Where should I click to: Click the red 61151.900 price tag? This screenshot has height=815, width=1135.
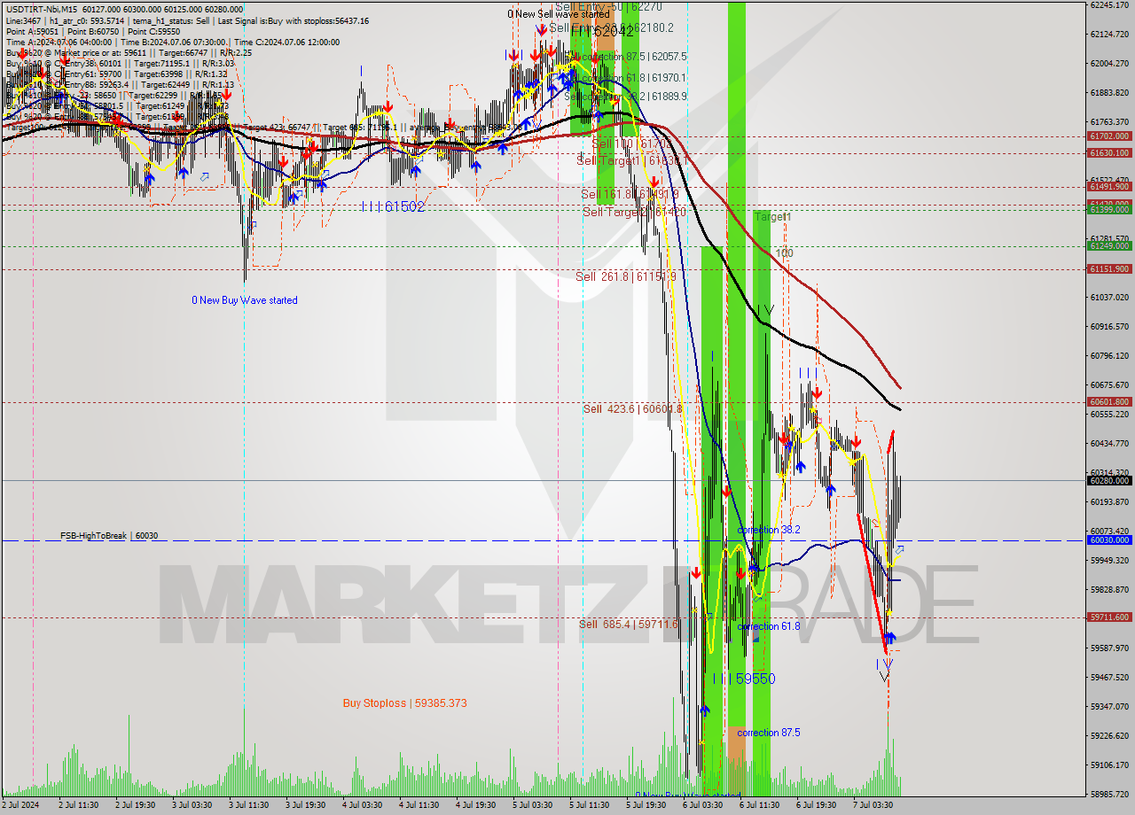[x=1108, y=268]
